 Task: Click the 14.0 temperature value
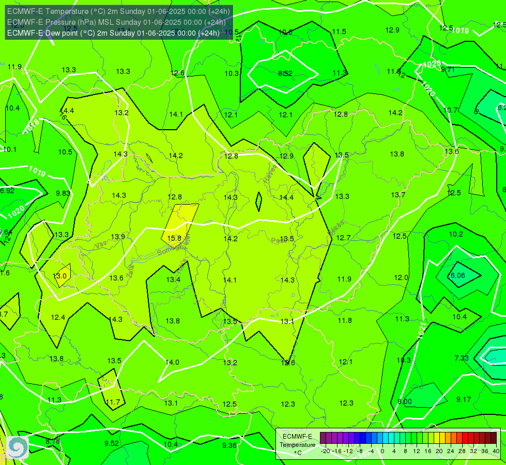172,362
